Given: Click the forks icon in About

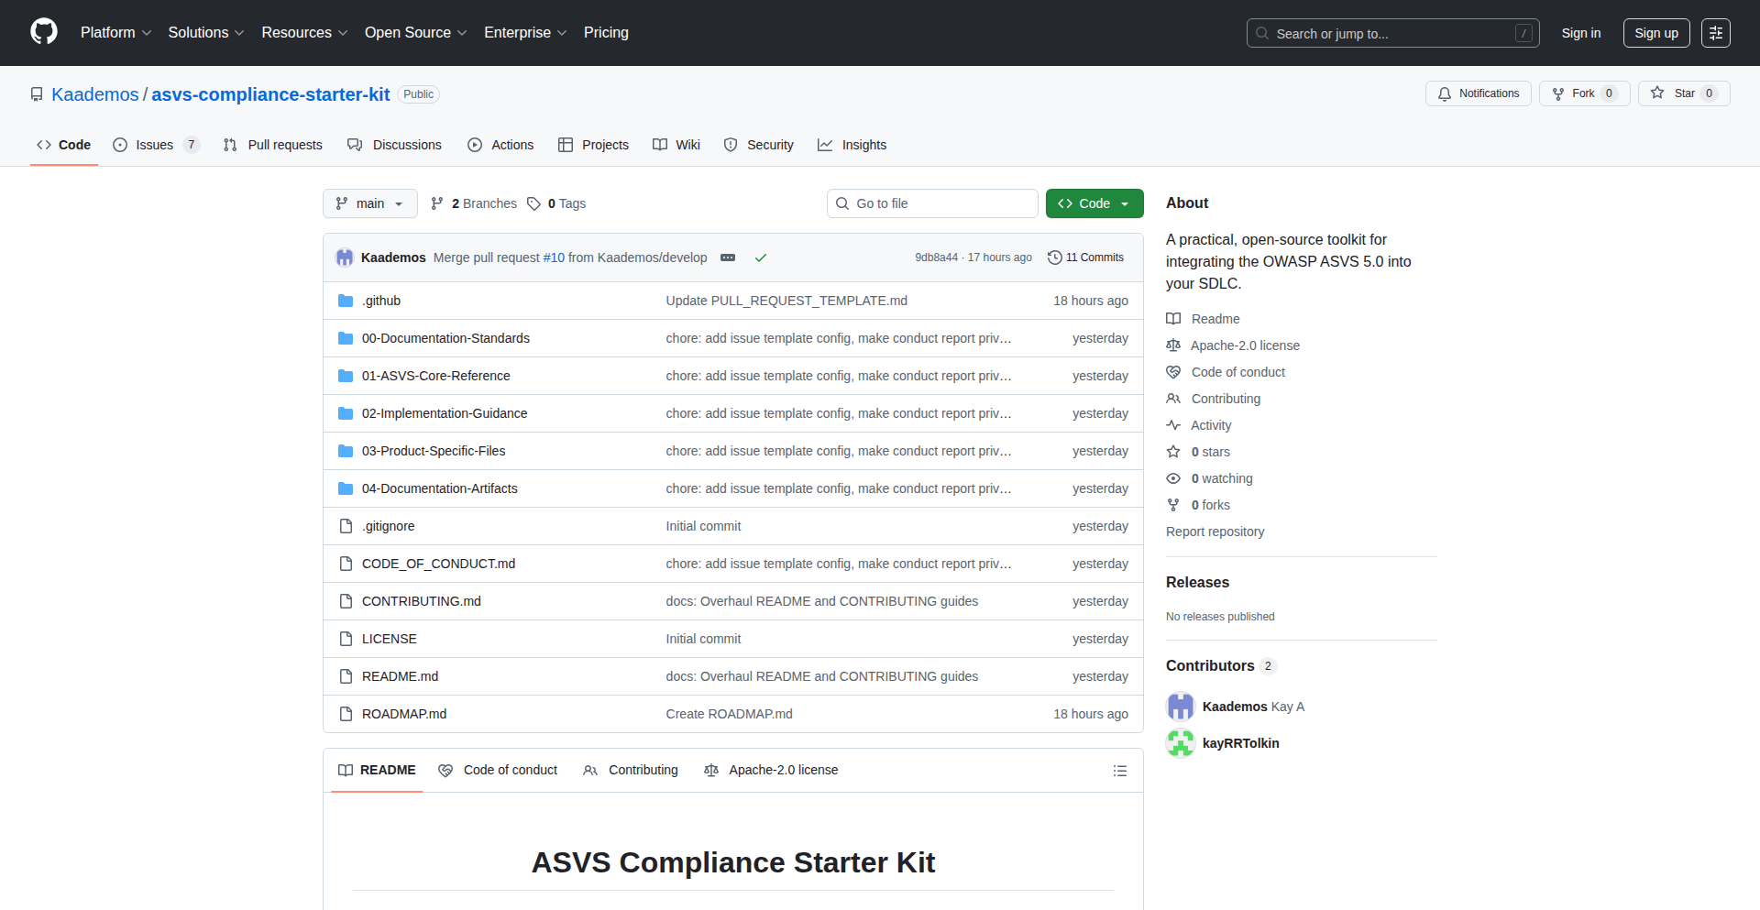Looking at the screenshot, I should click(1173, 505).
